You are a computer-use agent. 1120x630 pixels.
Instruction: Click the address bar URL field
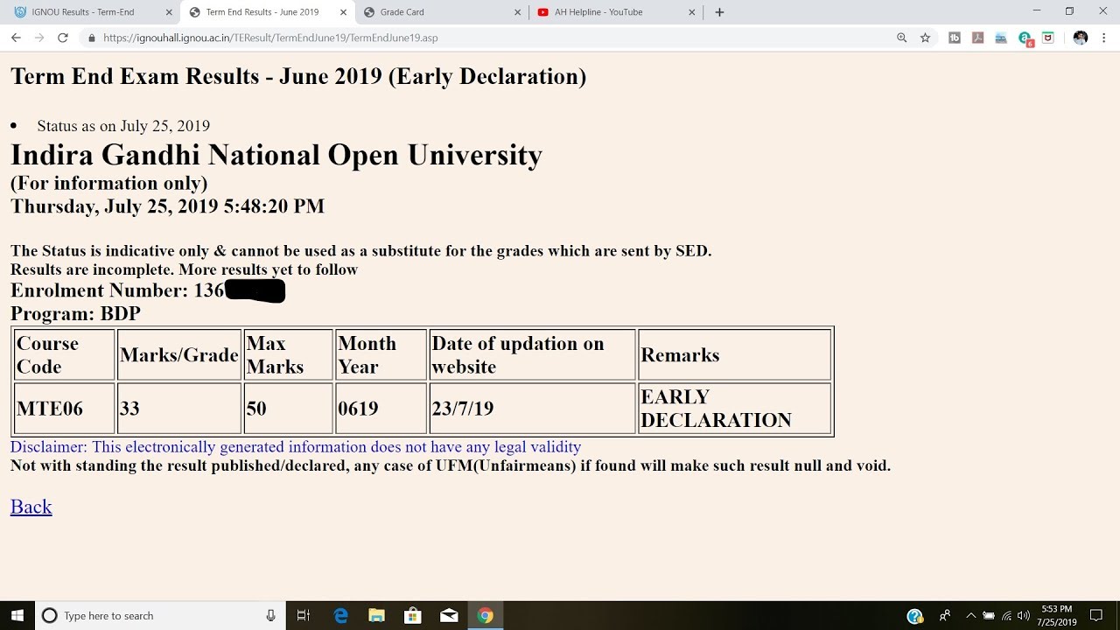pyautogui.click(x=490, y=38)
